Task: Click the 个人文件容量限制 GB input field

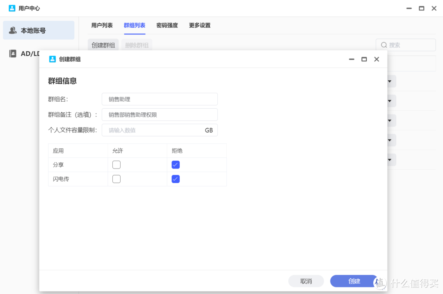Action: [x=154, y=130]
